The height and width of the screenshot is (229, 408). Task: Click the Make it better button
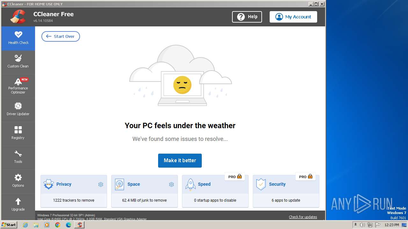(x=180, y=160)
